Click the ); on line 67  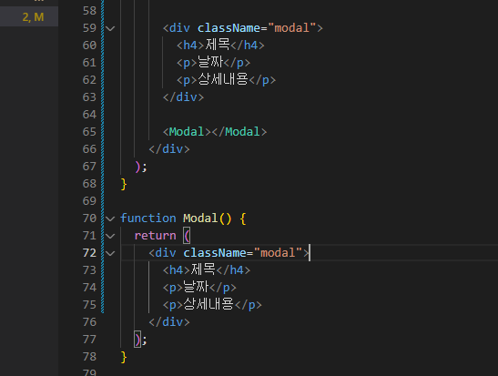(141, 167)
